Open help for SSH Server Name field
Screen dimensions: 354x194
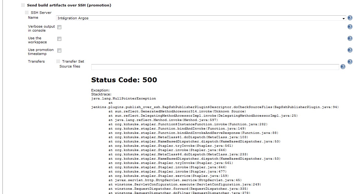click(350, 18)
